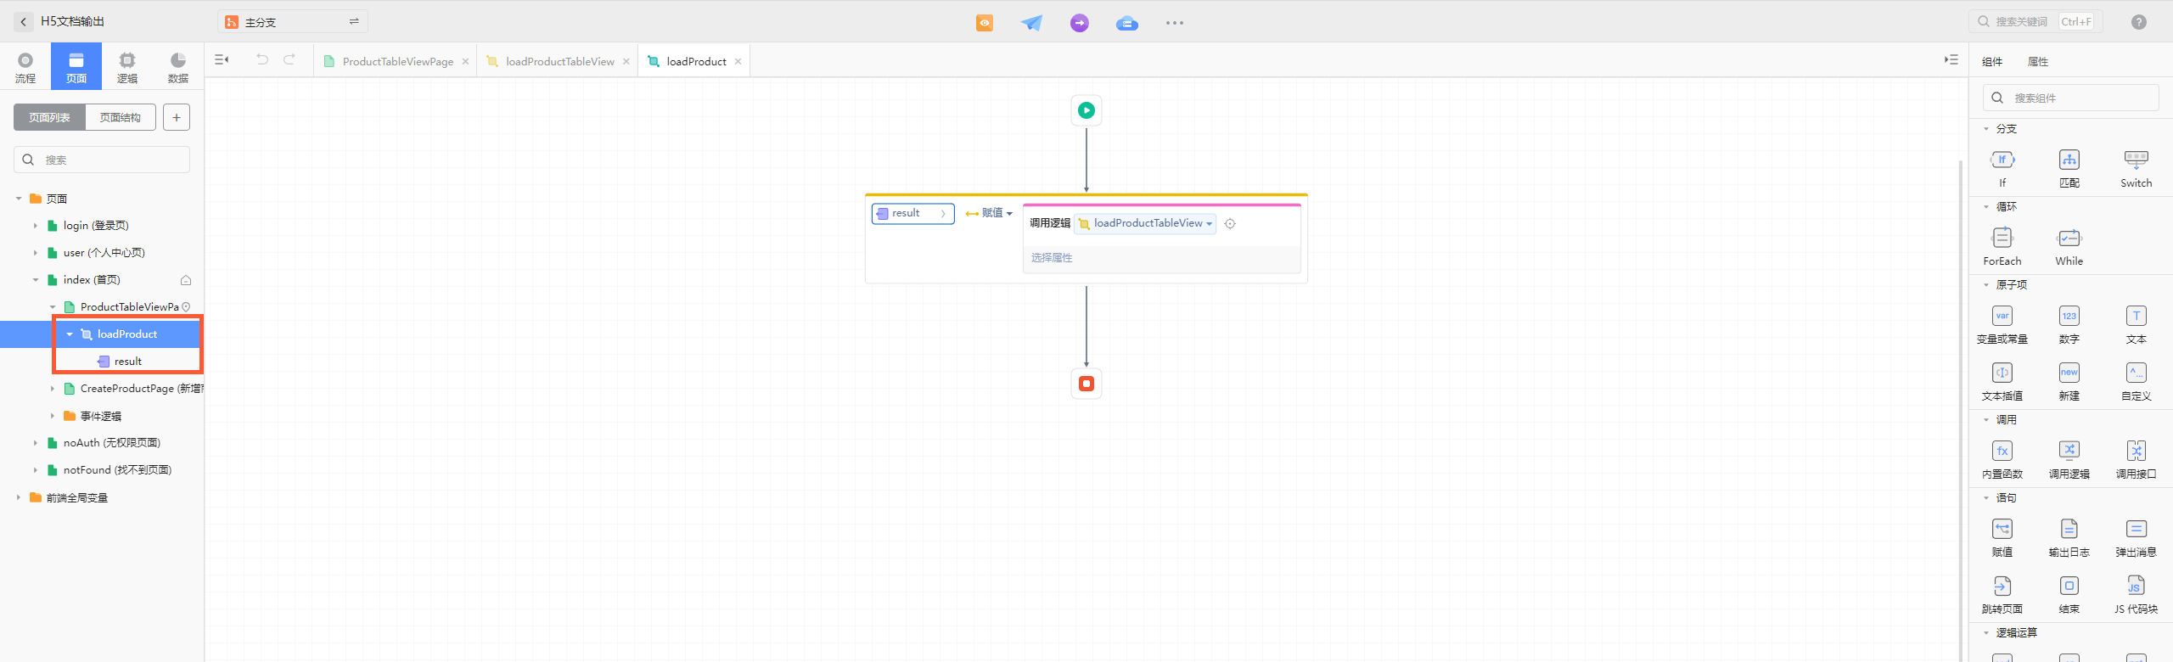This screenshot has height=662, width=2173.
Task: Click the result variable in assignment node
Action: (x=912, y=213)
